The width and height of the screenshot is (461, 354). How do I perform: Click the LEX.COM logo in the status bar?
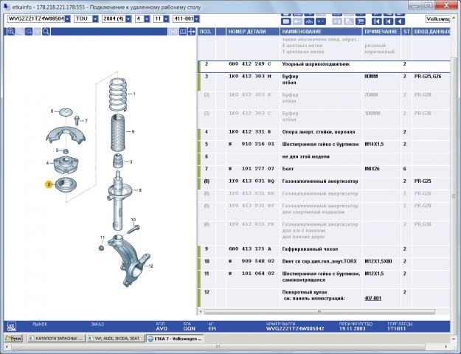click(12, 327)
